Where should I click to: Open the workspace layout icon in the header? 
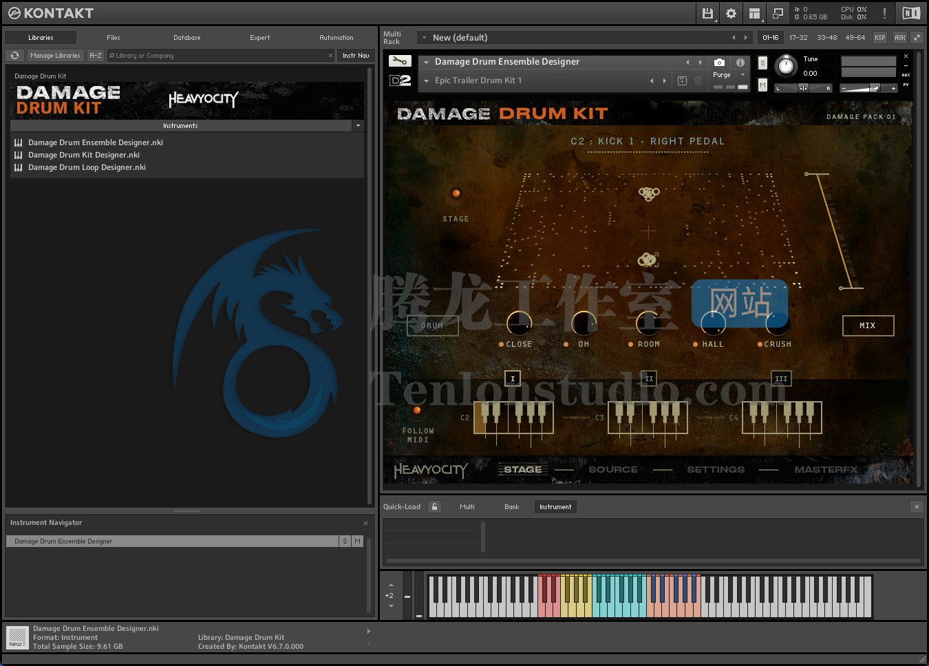[x=754, y=13]
